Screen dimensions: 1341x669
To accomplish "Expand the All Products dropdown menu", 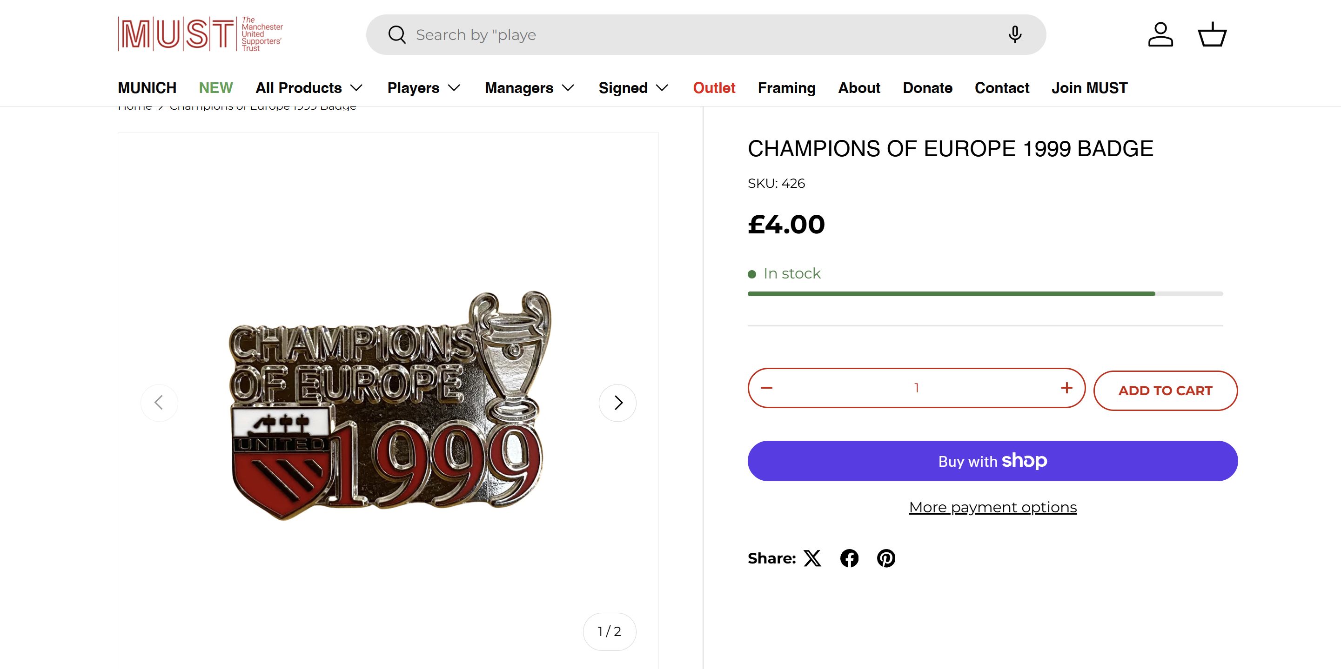I will tap(308, 88).
